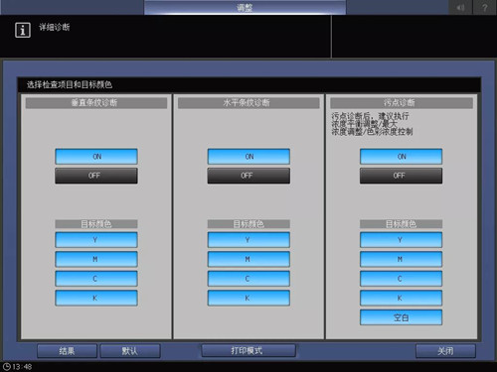Select C target color for 水平条纹诊断

pos(248,279)
